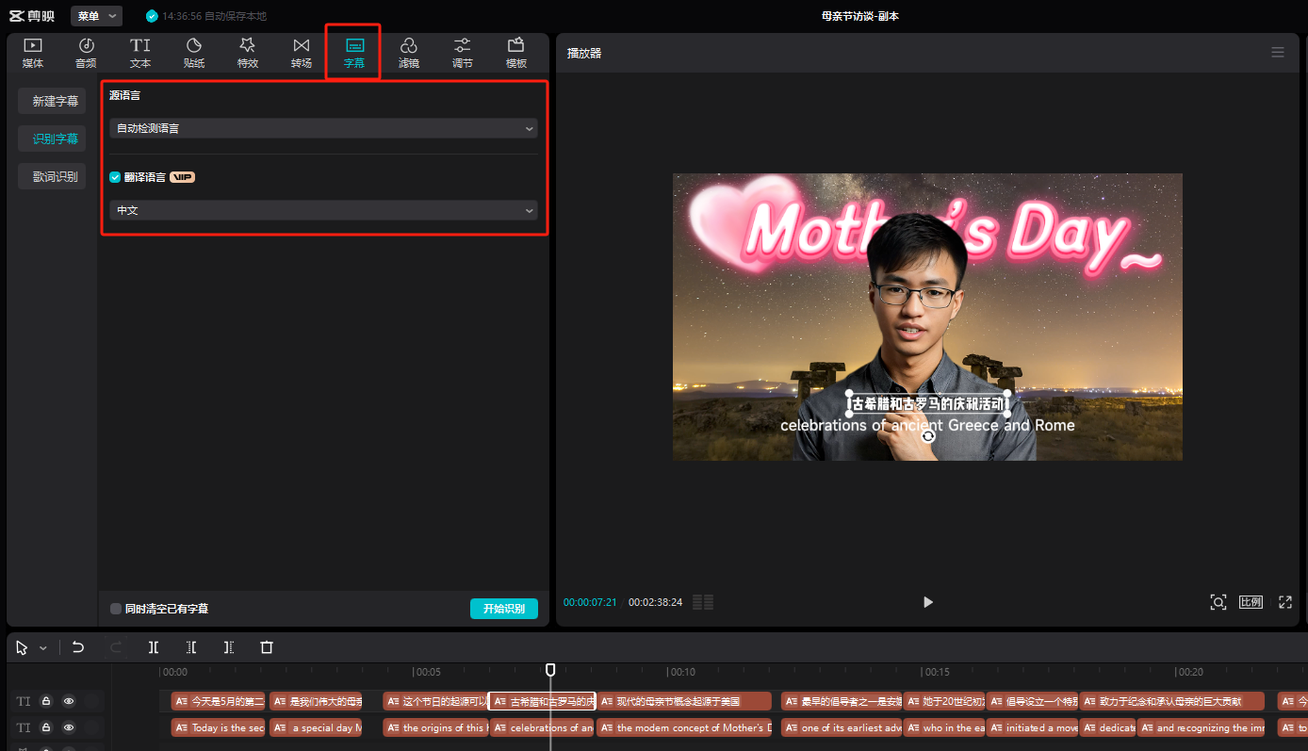Select English clip 'one of its earliest adv'
The width and height of the screenshot is (1308, 751).
(x=842, y=727)
